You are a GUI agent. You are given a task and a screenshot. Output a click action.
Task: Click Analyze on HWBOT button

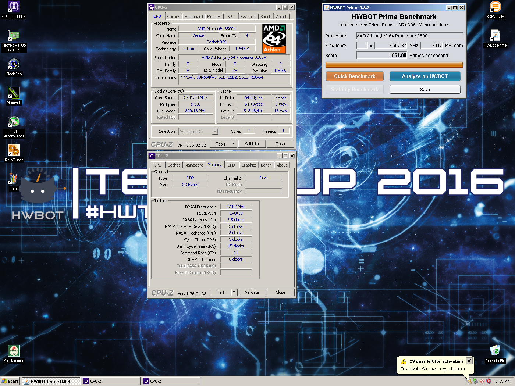click(425, 76)
